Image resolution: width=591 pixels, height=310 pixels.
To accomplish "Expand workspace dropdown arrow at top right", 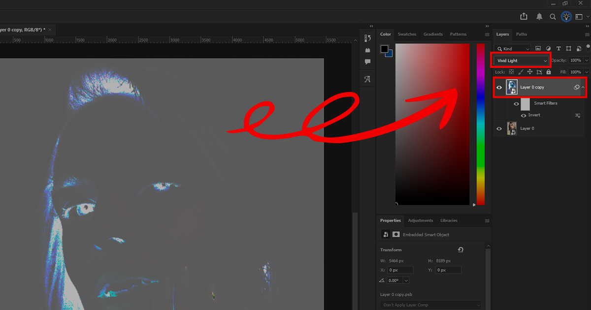I will click(x=588, y=17).
